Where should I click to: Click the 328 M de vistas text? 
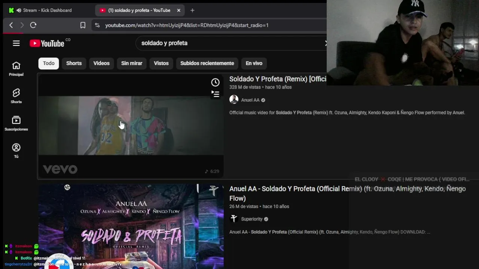pyautogui.click(x=245, y=87)
